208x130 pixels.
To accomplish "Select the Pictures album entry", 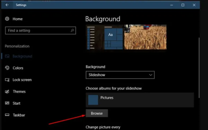I will (x=140, y=100).
